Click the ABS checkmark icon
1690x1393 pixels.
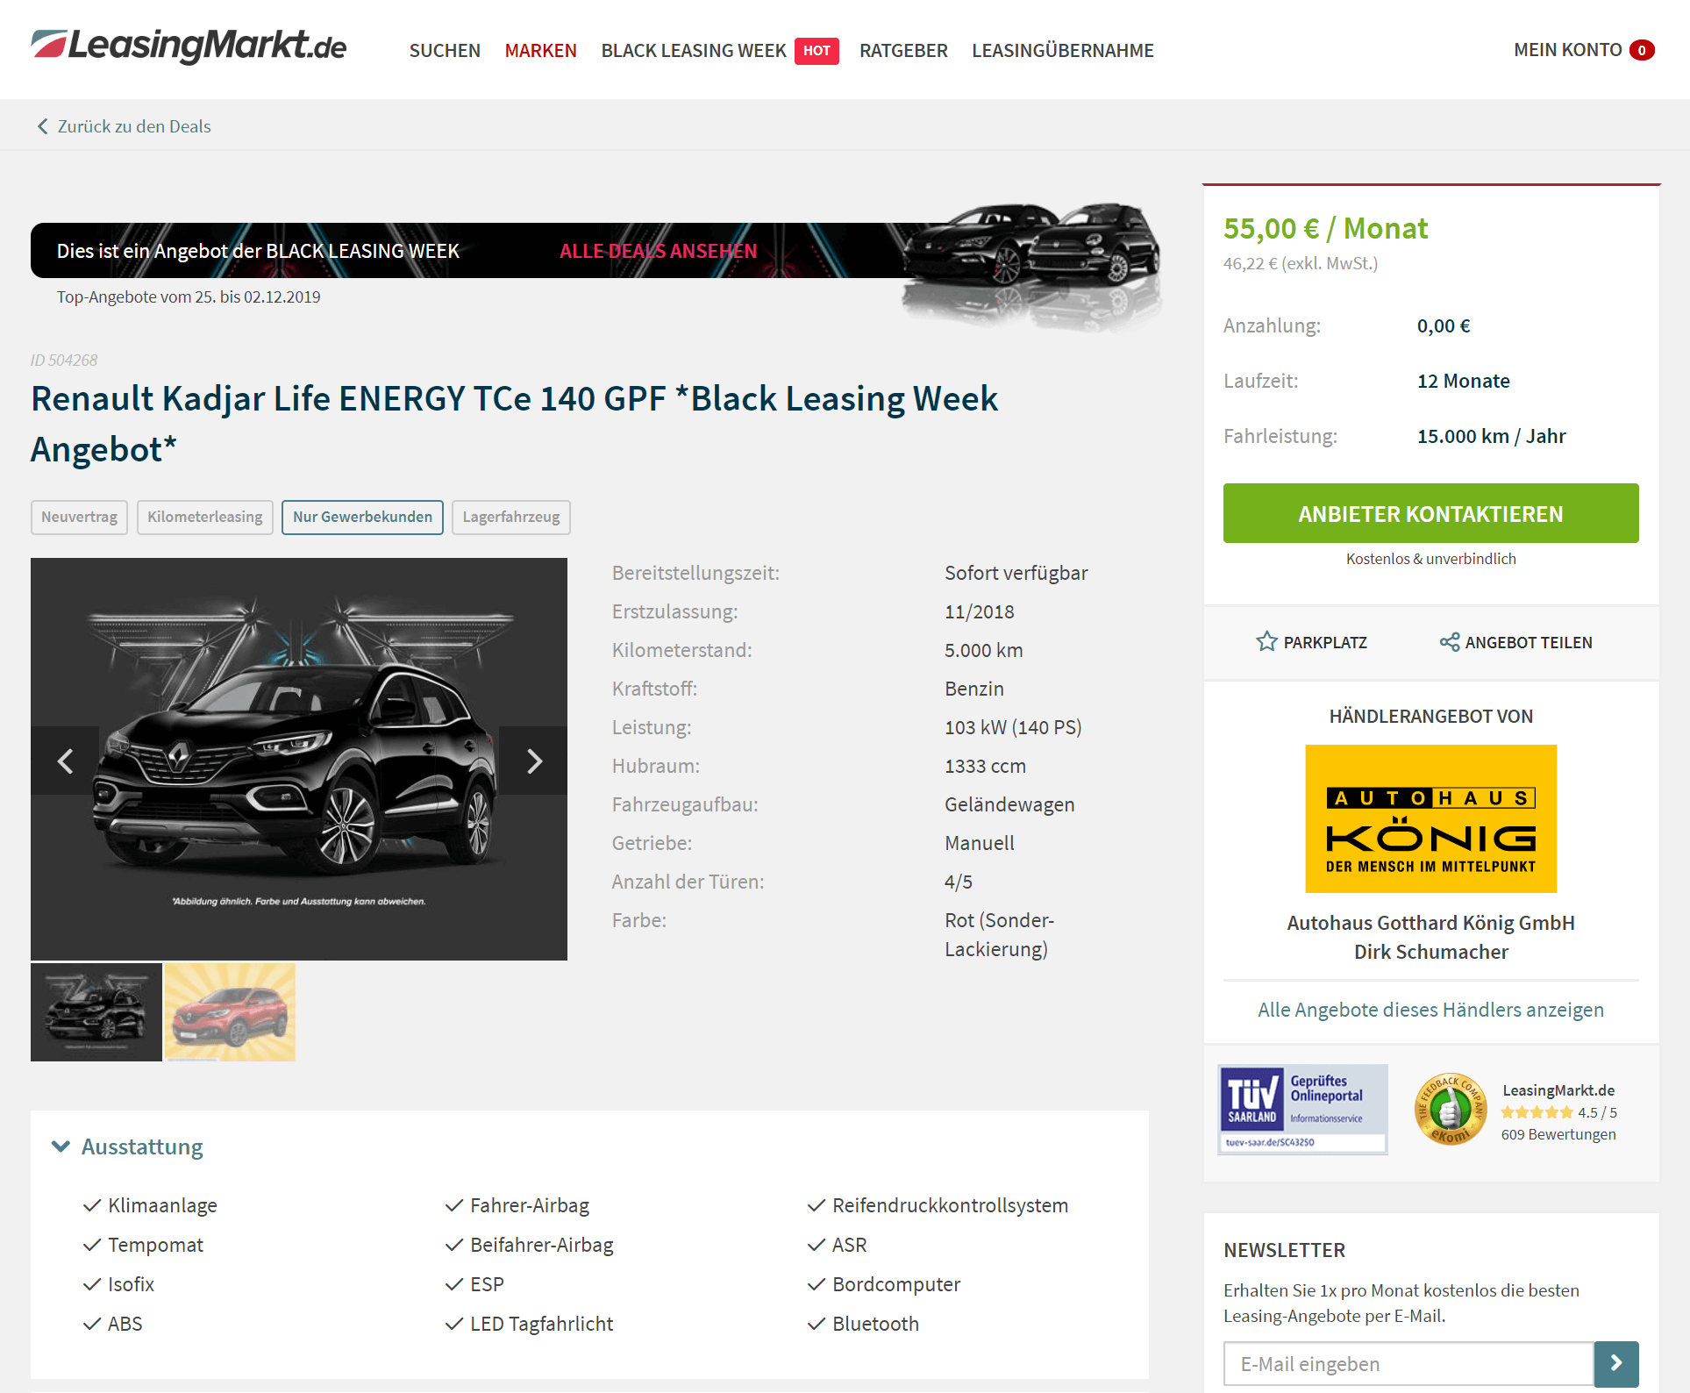pos(92,1324)
